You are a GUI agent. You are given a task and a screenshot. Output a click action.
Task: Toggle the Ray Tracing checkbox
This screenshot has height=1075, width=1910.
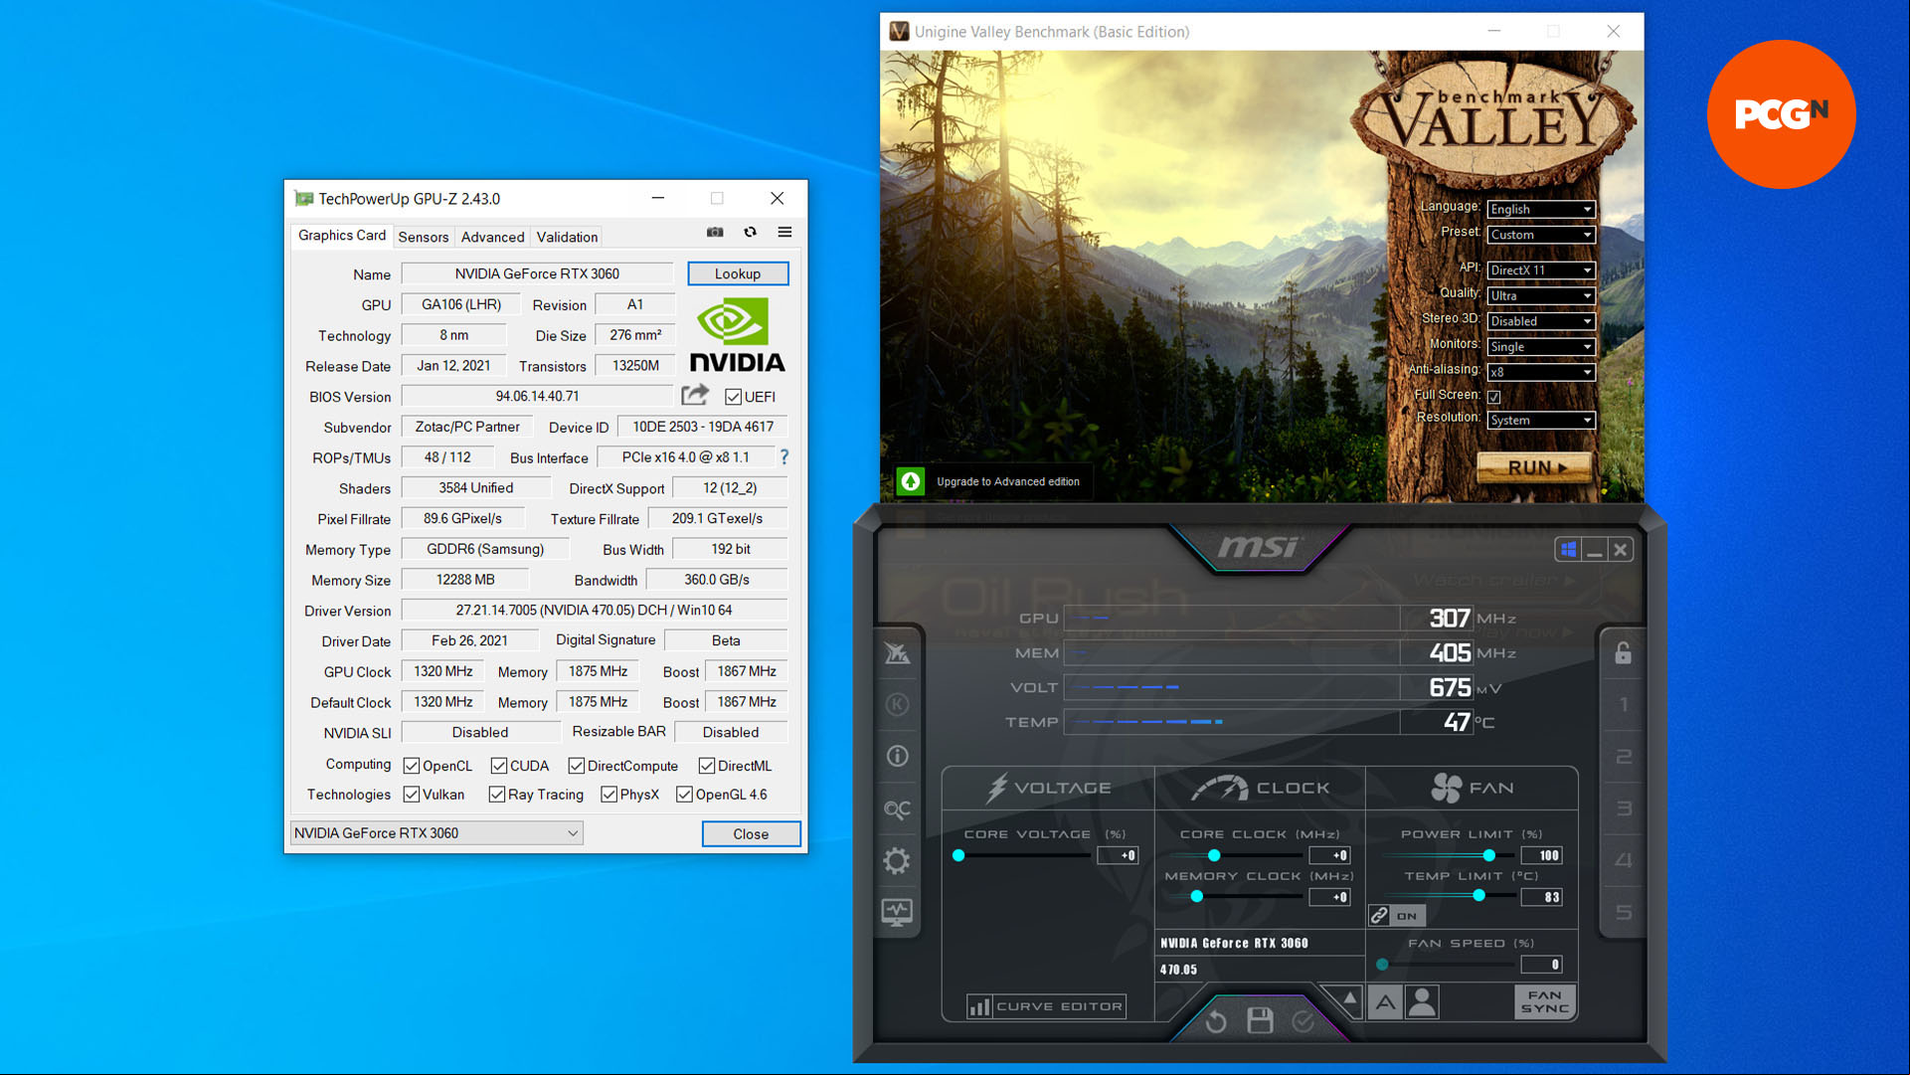[x=497, y=795]
